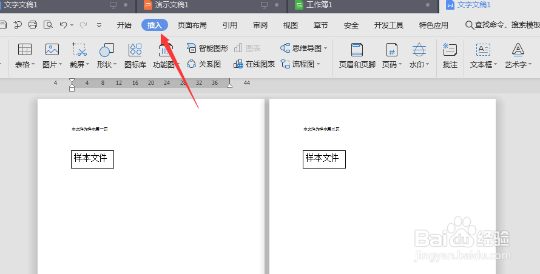
Task: Click the first-line indent marker on ruler
Action: 72,81
